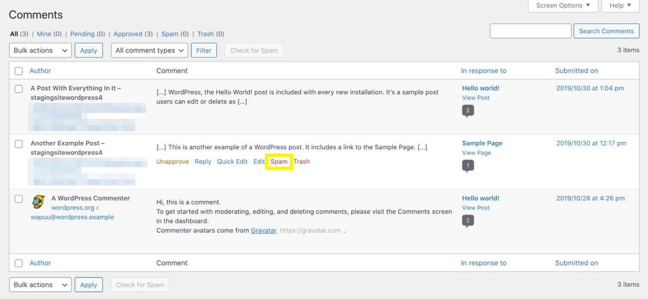Click comment count bubble on the third row

point(467,221)
